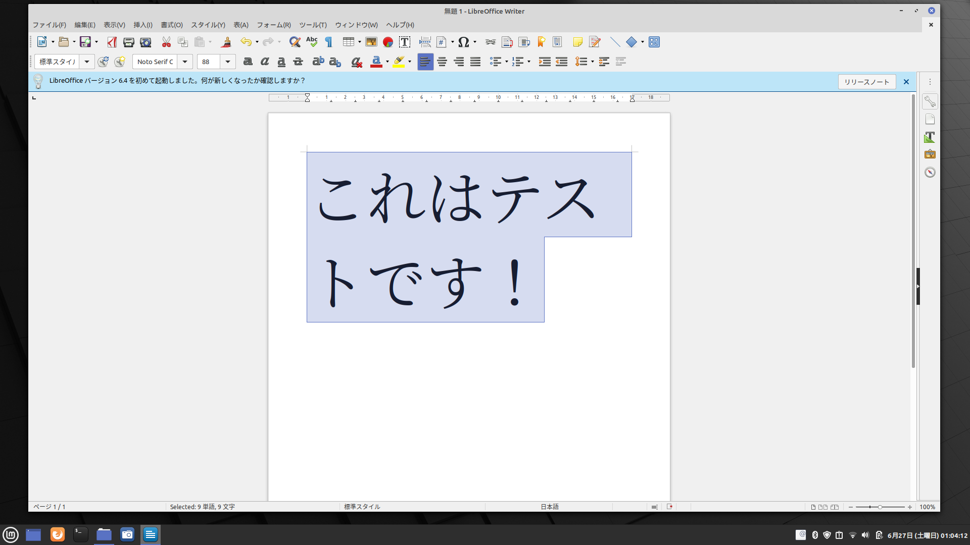The image size is (970, 545).
Task: Open the numbered list dropdown arrow
Action: click(529, 62)
